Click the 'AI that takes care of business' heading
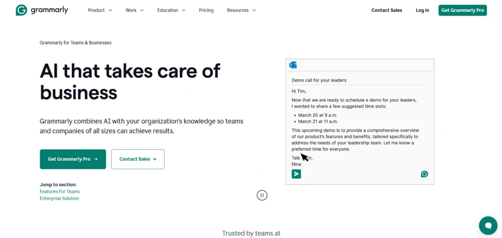The image size is (502, 238). pyautogui.click(x=130, y=81)
